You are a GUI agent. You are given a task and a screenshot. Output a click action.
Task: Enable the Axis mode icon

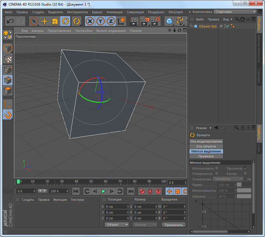tap(8, 104)
